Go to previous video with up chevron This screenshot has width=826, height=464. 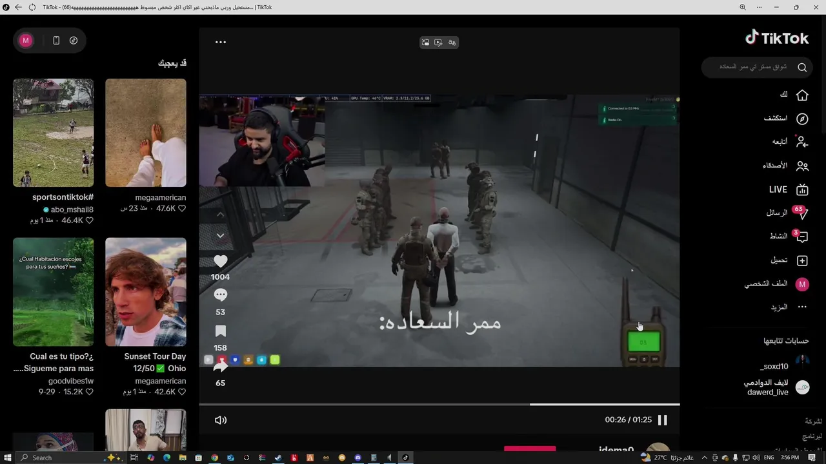point(221,214)
